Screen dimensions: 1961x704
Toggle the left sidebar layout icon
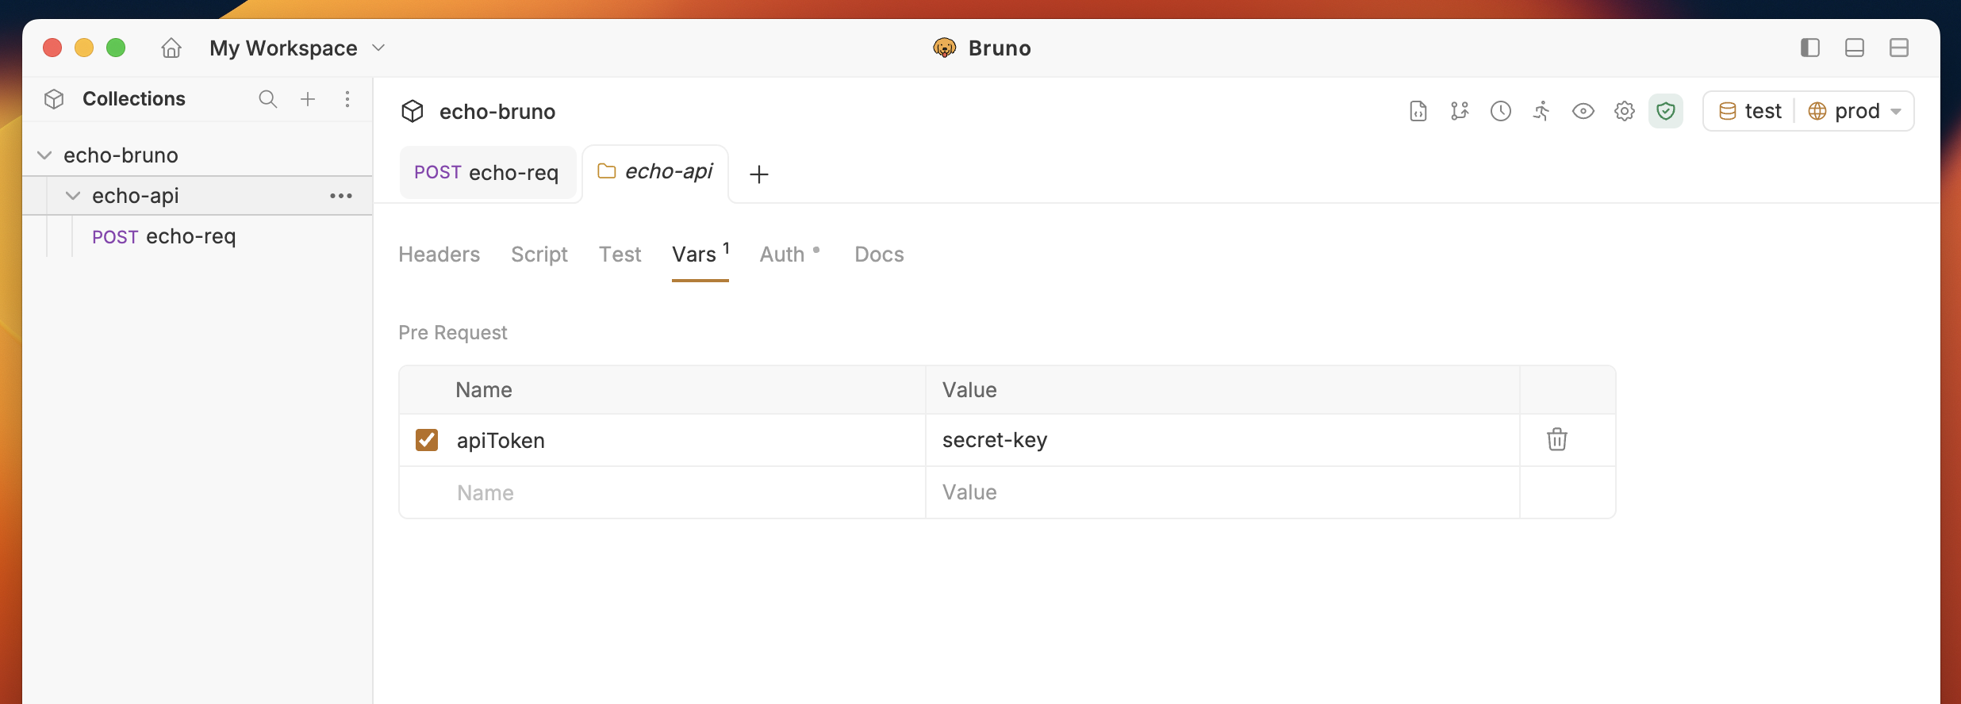pyautogui.click(x=1810, y=48)
